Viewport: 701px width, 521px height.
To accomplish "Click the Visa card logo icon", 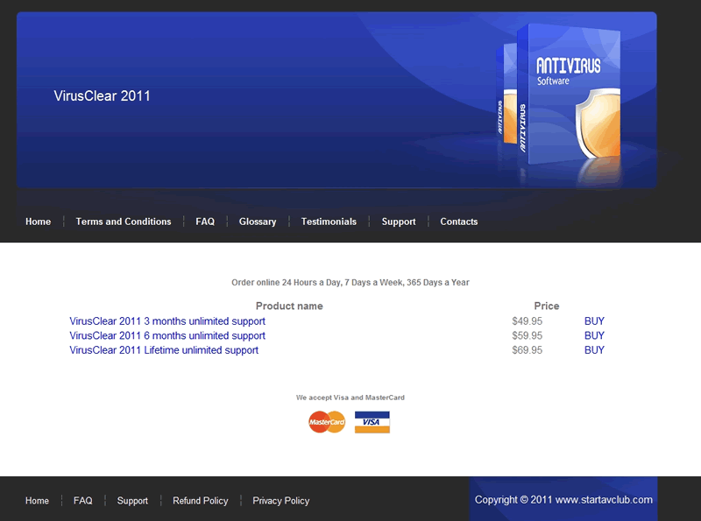I will click(x=372, y=422).
